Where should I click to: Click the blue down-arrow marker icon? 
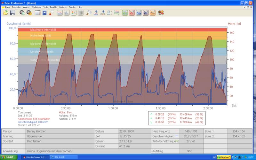(x=96, y=13)
